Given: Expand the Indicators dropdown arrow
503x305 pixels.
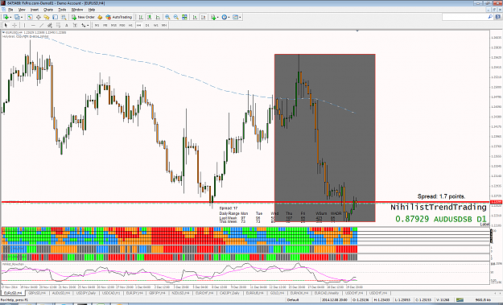Looking at the screenshot, I should click(218, 18).
